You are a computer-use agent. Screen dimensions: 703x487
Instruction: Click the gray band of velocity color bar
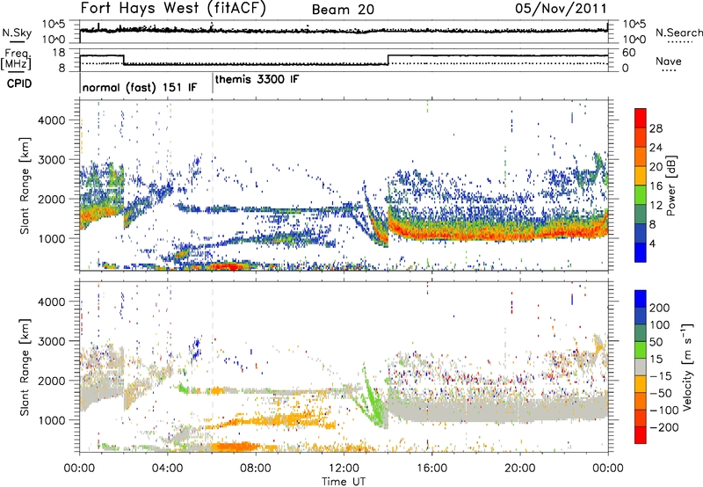pyautogui.click(x=641, y=367)
